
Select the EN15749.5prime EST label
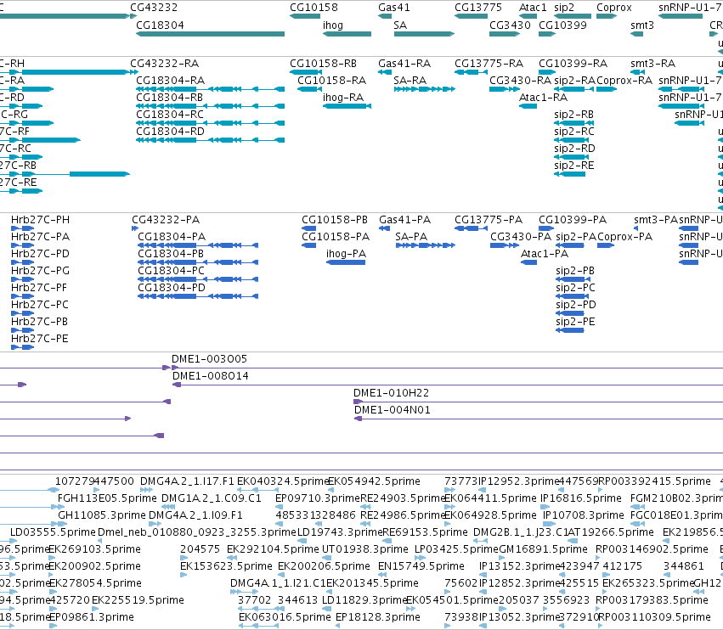pos(421,566)
